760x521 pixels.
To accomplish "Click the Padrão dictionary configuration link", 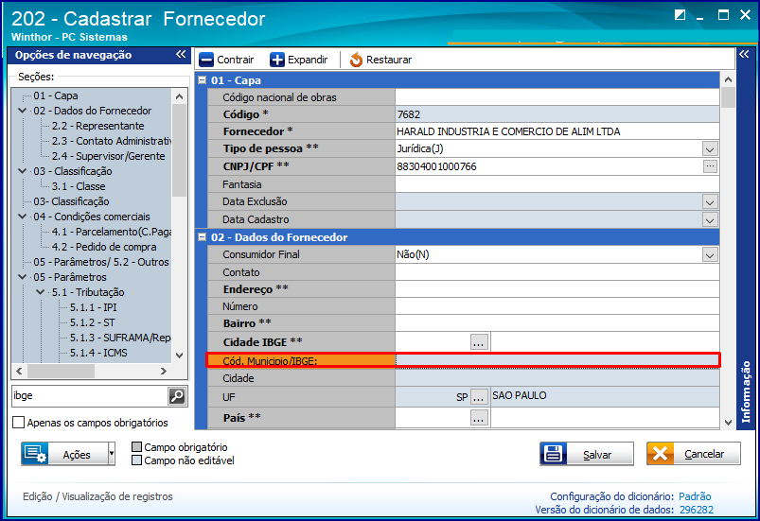I will 695,496.
